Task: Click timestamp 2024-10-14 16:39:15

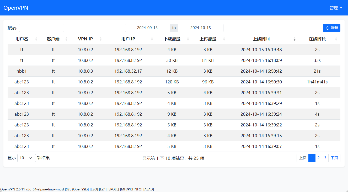Action: (261, 136)
